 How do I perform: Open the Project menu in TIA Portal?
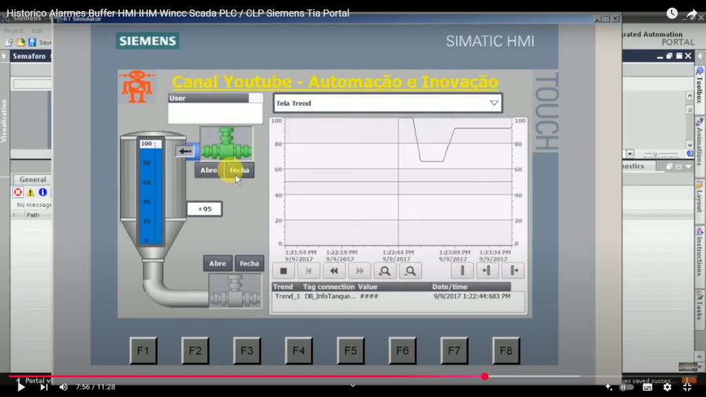pos(14,30)
